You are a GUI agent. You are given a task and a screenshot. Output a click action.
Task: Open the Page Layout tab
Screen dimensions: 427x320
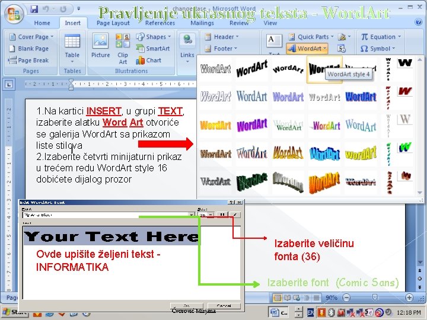(x=113, y=23)
